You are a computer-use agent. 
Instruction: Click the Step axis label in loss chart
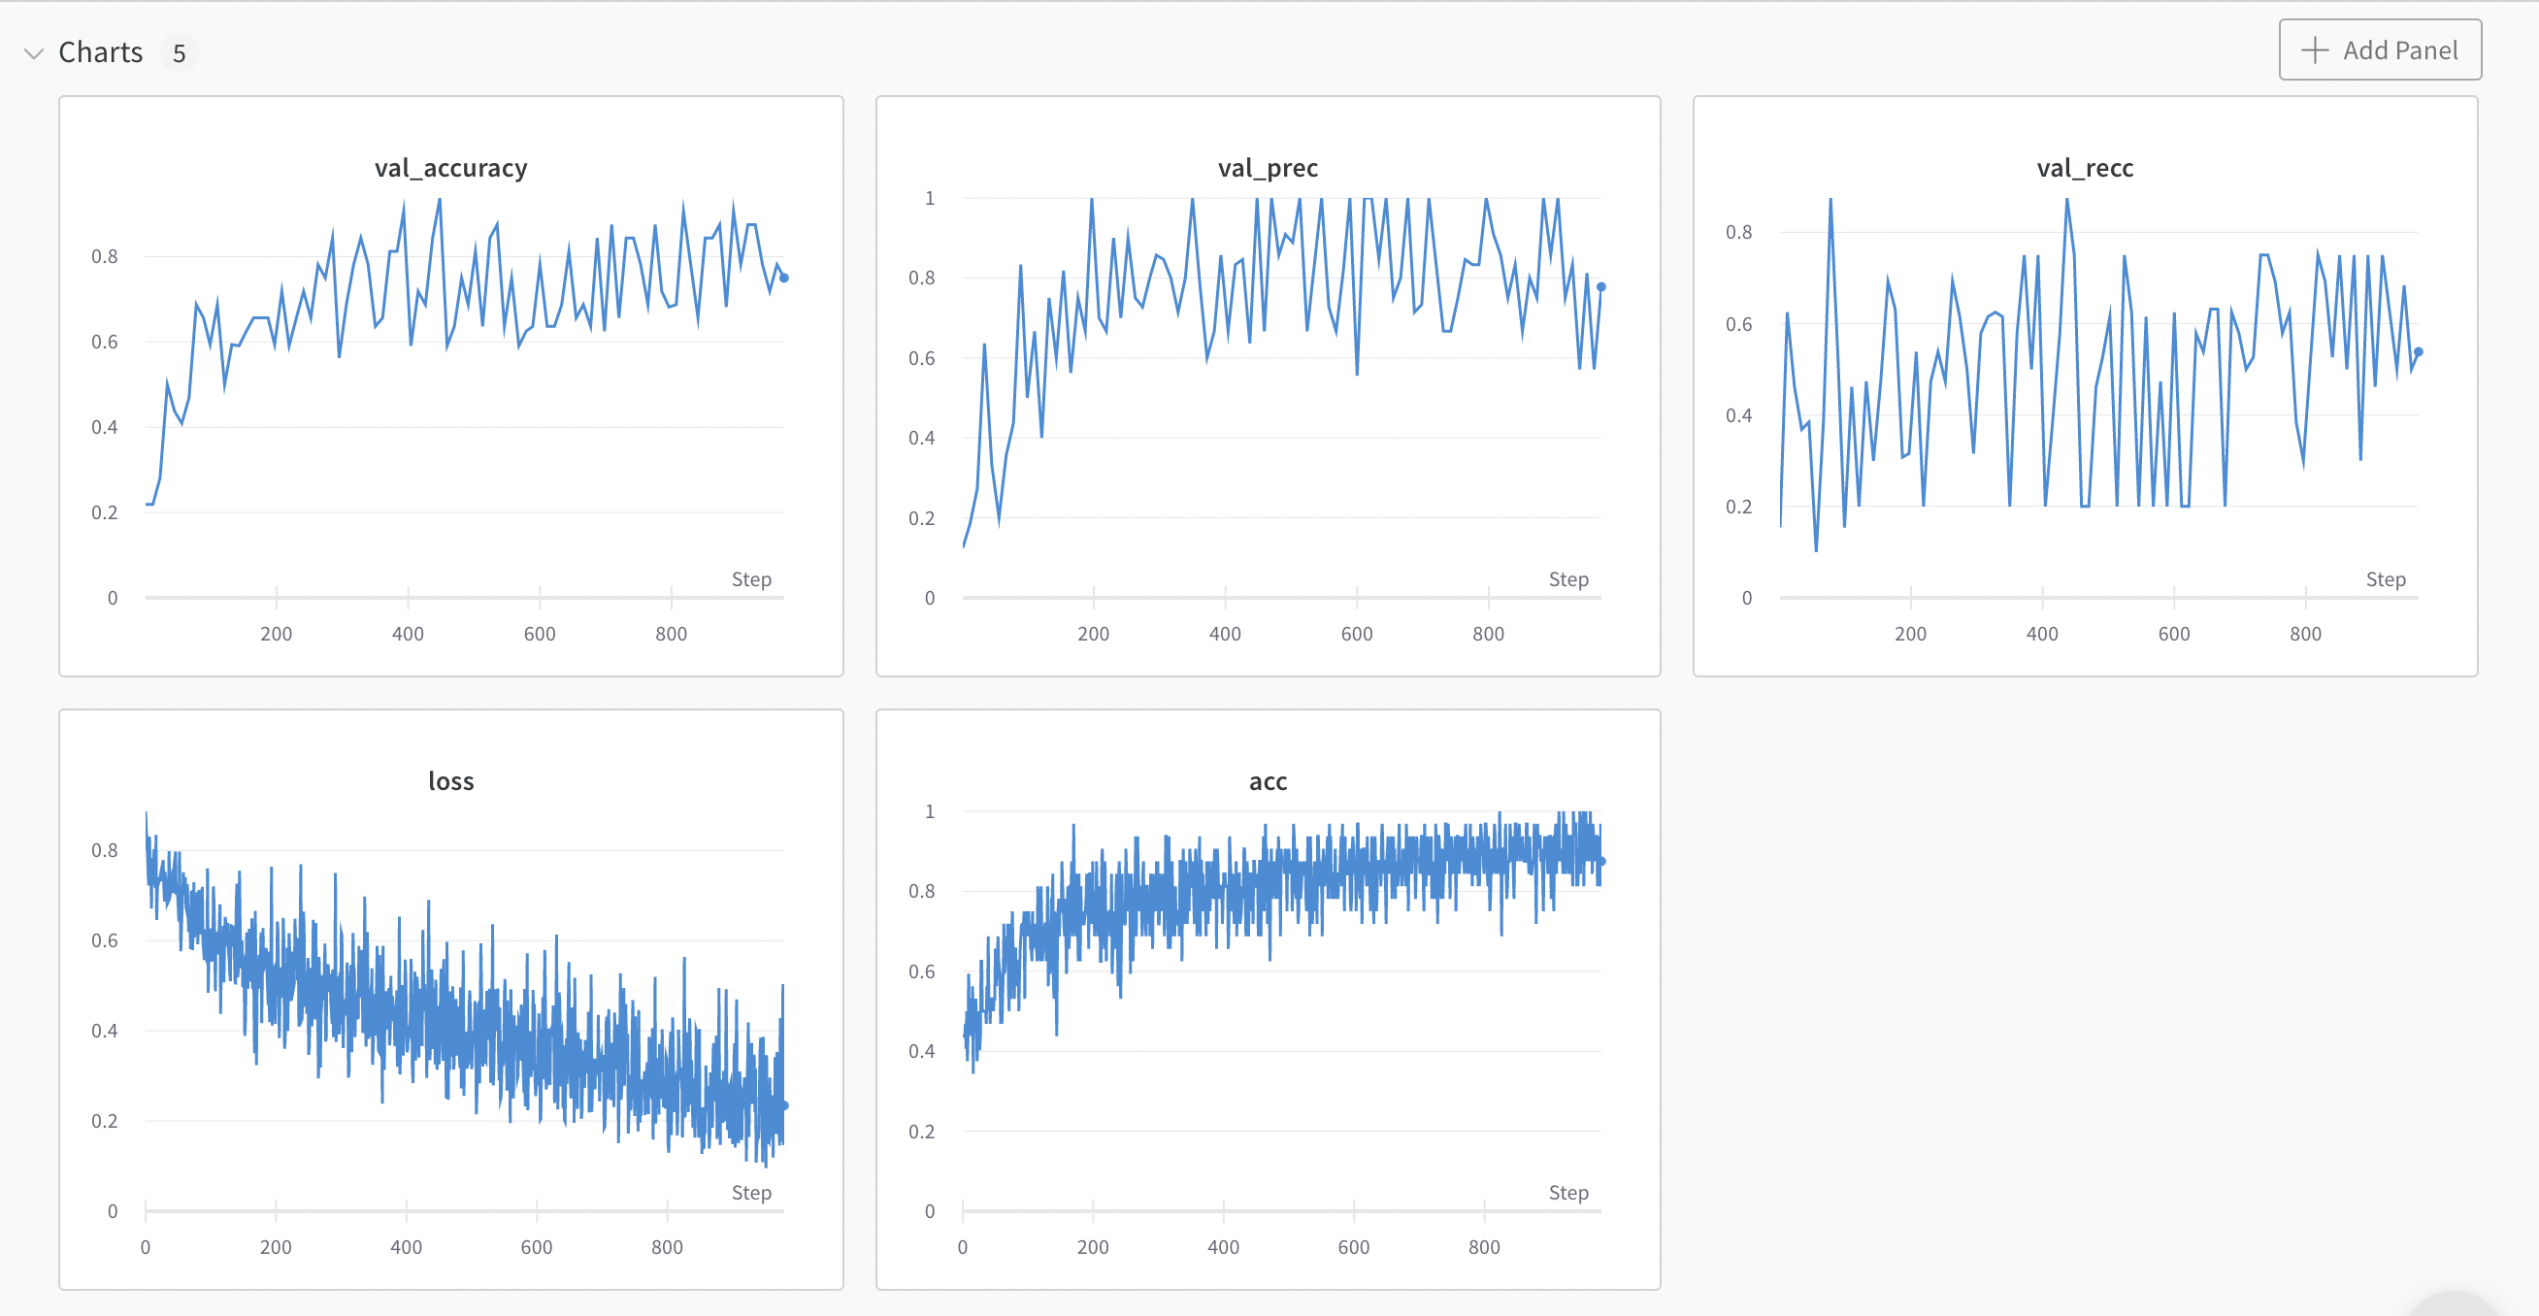click(x=752, y=1193)
